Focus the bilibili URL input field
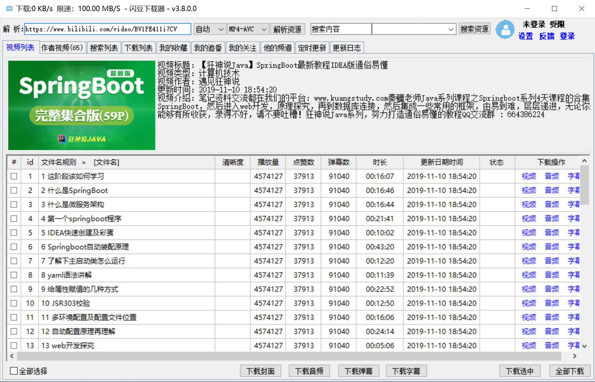595x382 pixels. coord(108,29)
